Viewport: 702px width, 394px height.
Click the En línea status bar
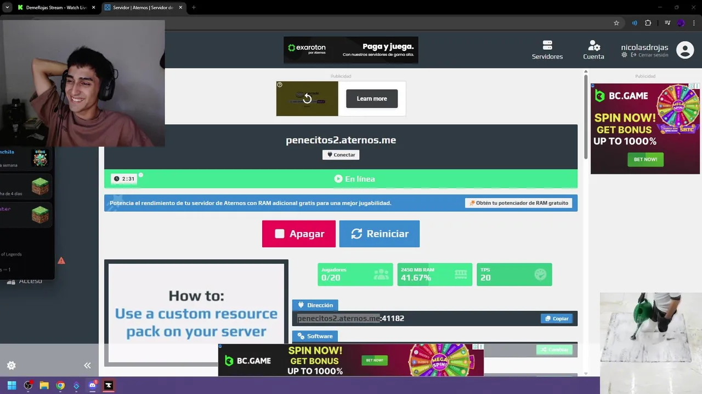(x=341, y=179)
